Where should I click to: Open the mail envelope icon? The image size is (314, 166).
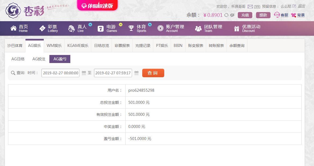250,7
